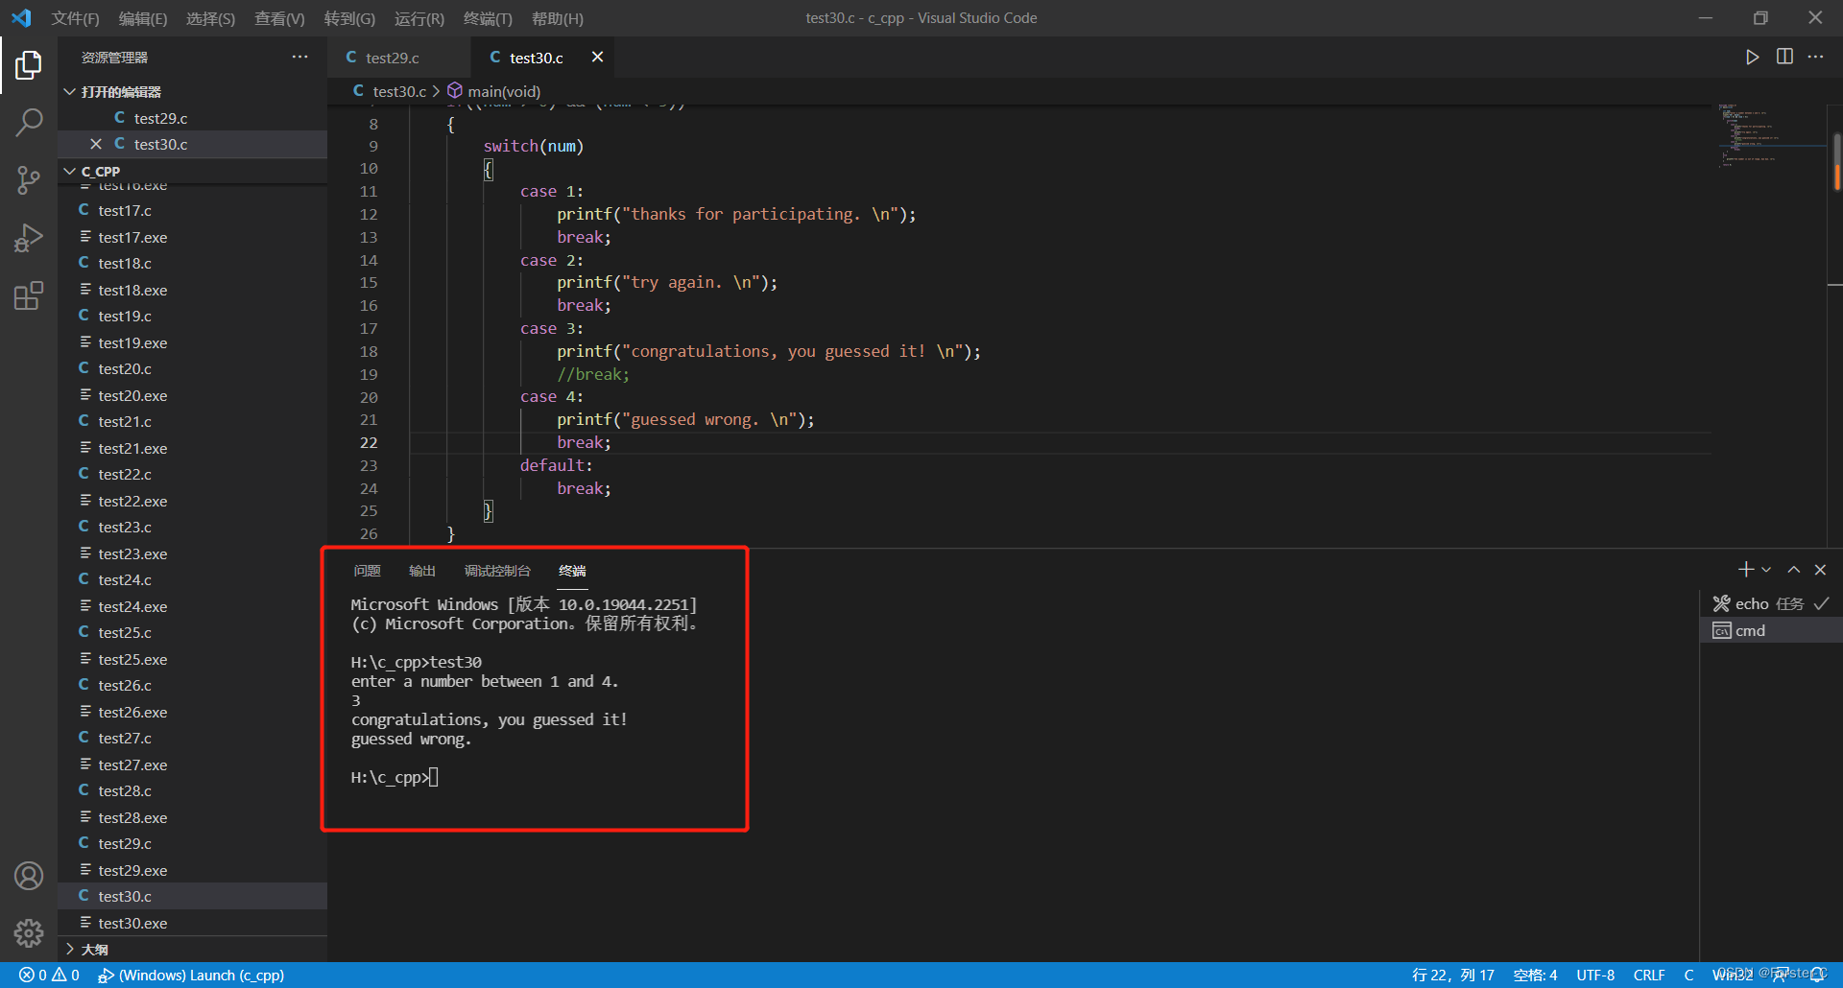Viewport: 1843px width, 988px height.
Task: Open test17.c in the file tree
Action: (x=192, y=210)
